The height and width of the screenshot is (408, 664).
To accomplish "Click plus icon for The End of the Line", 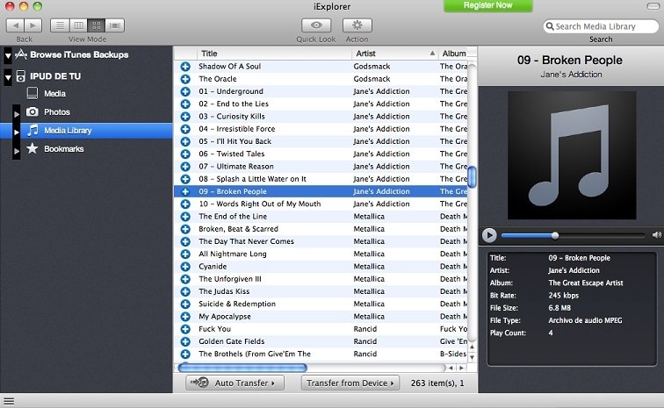I will point(185,217).
